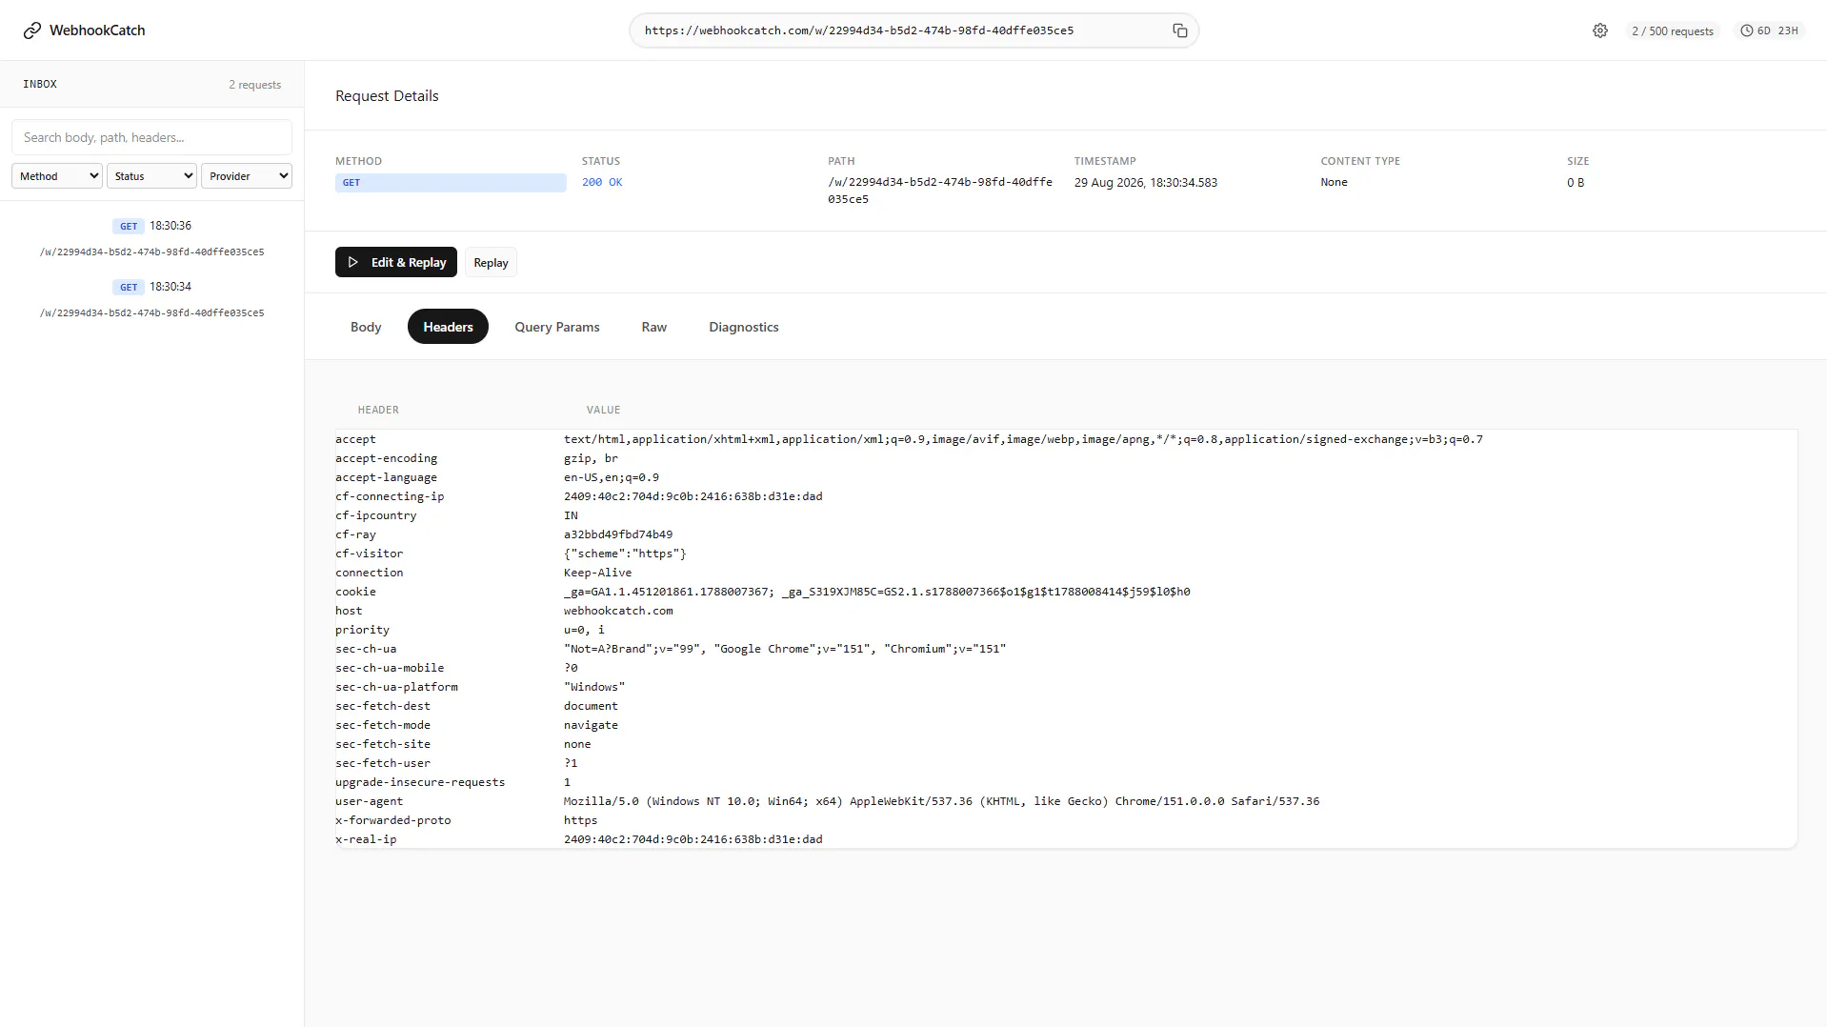The width and height of the screenshot is (1827, 1027).
Task: Click the request path value in details
Action: point(940,191)
